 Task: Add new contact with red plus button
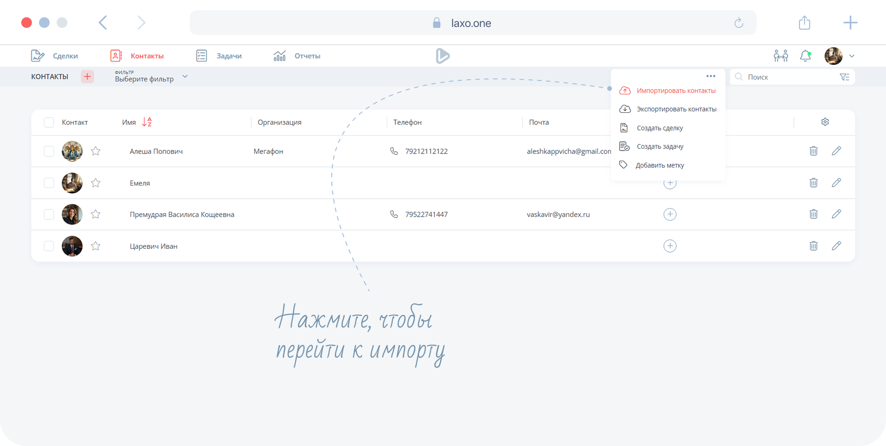[87, 77]
